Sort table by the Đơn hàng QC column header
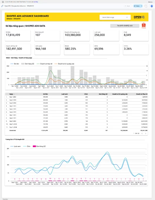Viewport: 155px width, 200px height. [x=103, y=94]
